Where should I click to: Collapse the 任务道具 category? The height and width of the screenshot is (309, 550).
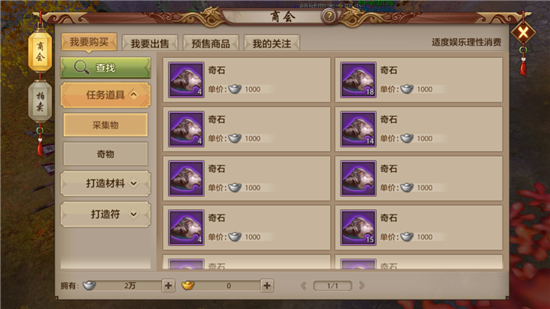105,95
